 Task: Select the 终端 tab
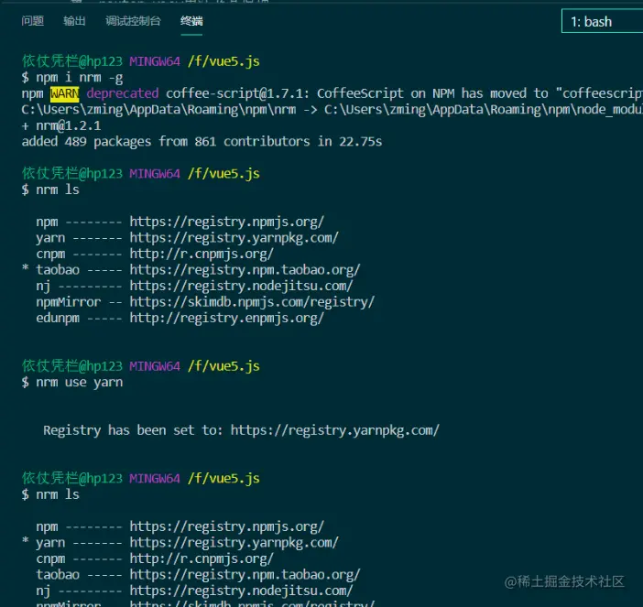click(191, 21)
